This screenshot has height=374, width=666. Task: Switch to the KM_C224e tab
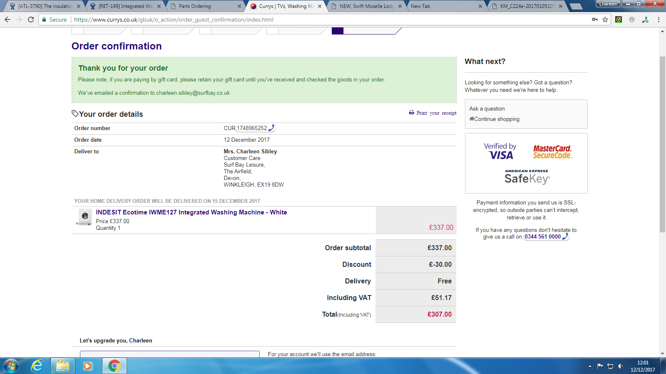tap(527, 6)
